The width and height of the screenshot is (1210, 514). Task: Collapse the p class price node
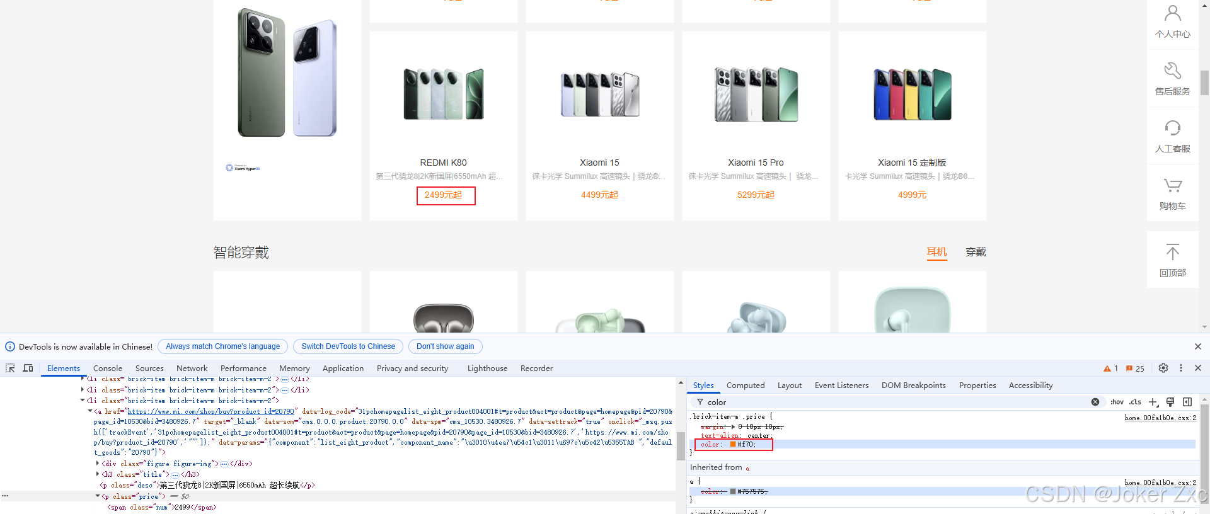point(97,496)
